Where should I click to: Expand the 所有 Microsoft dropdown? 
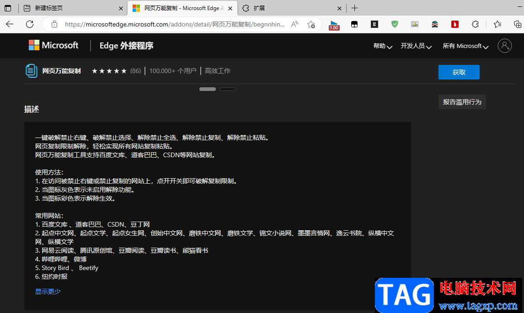465,46
